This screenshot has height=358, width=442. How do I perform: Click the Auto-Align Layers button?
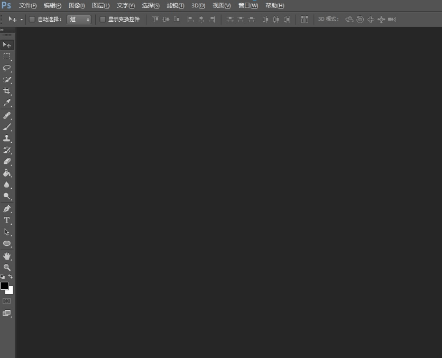[x=305, y=20]
